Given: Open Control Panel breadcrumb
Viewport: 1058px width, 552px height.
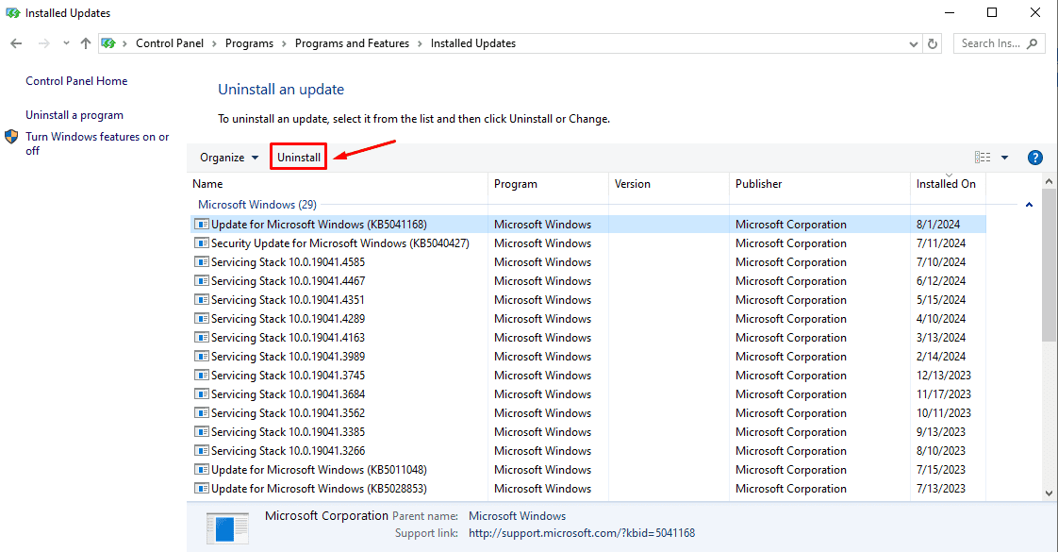Looking at the screenshot, I should coord(170,43).
